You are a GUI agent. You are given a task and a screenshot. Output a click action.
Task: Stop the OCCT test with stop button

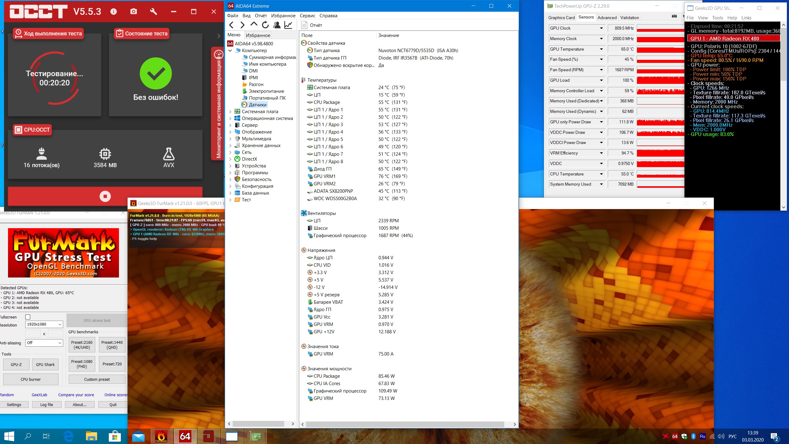105,196
